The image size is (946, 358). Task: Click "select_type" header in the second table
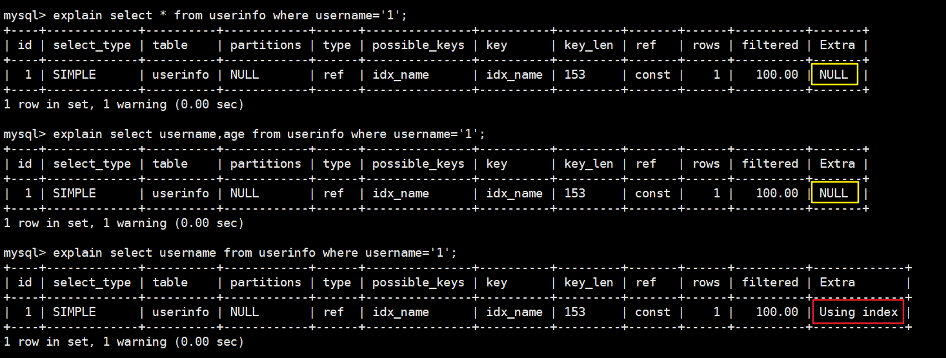(92, 164)
